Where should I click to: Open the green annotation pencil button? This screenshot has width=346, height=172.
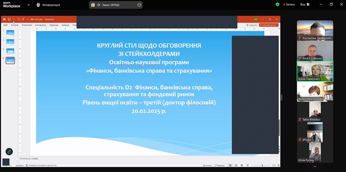point(9,151)
